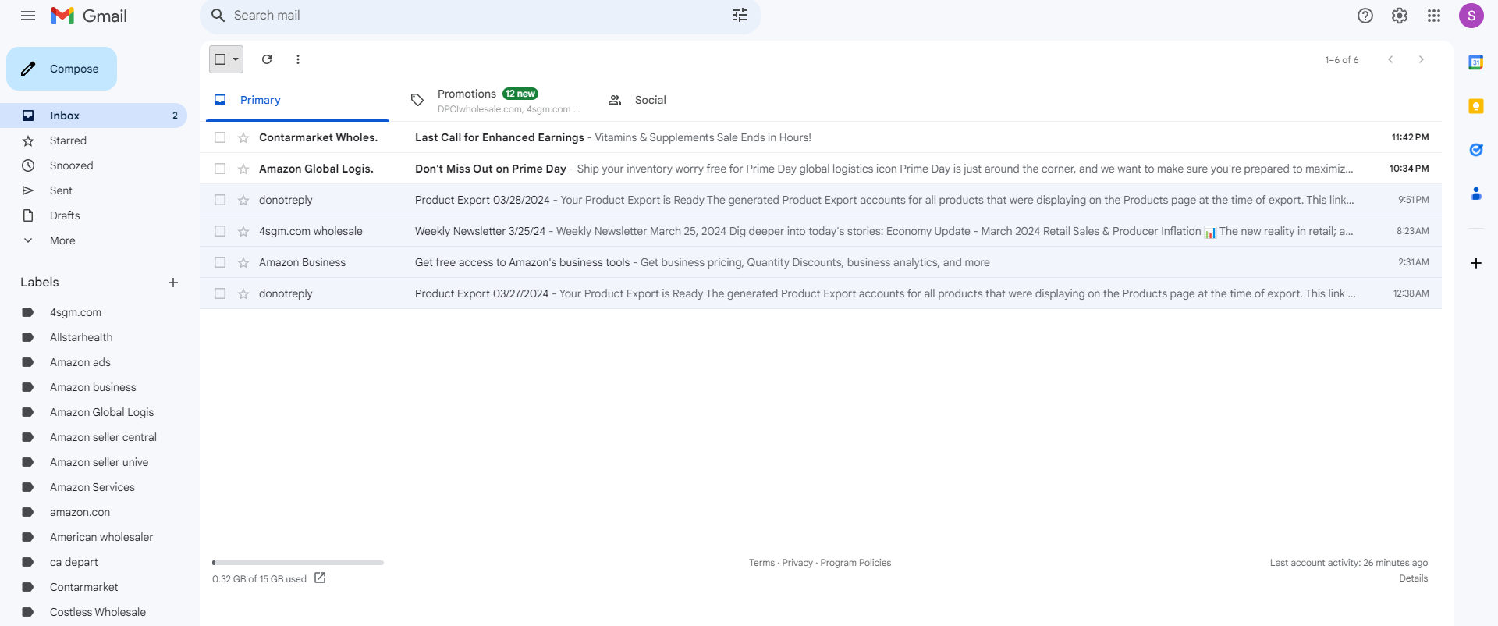
Task: Show search options filter icon
Action: pos(740,15)
